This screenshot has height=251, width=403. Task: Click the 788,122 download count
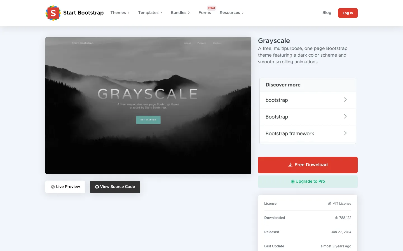pos(345,218)
